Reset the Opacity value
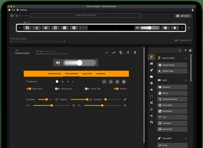Image resolution: width=203 pixels, height=148 pixels. coord(91,99)
